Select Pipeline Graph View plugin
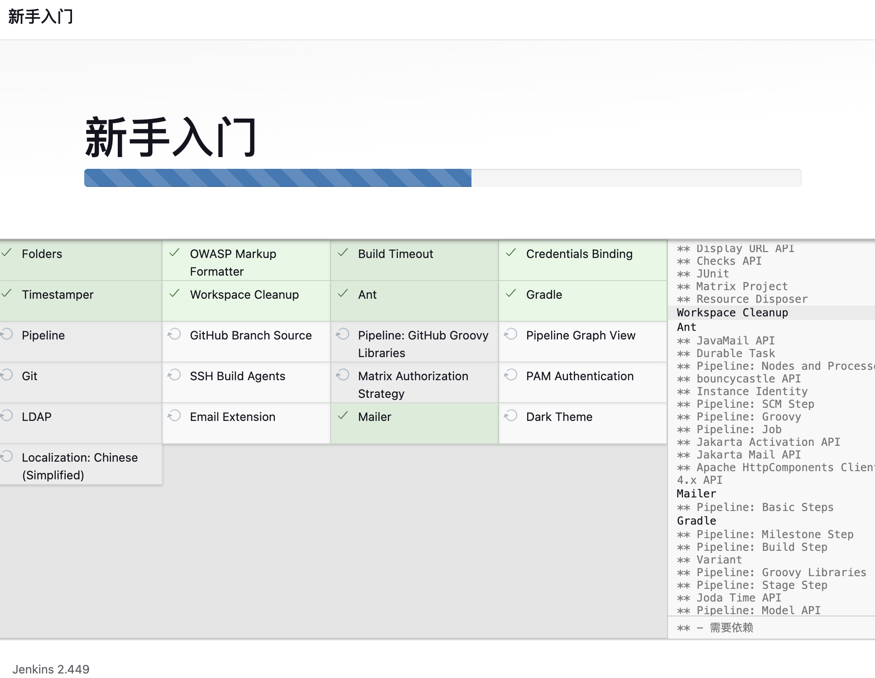Screen dimensions: 875x678 [x=581, y=335]
